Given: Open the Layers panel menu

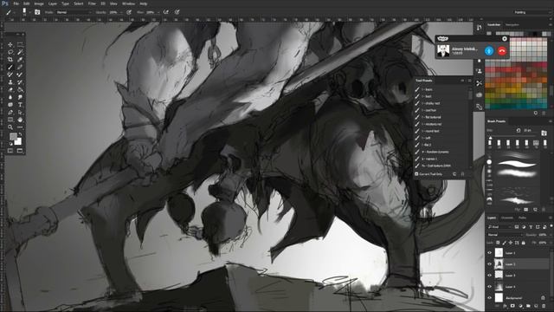Looking at the screenshot, I should click(551, 218).
